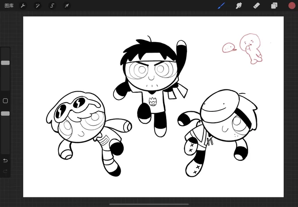298x207 pixels.
Task: Tap the square modify button on sidebar
Action: pos(5,100)
